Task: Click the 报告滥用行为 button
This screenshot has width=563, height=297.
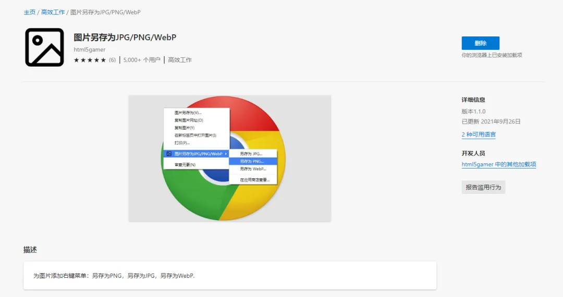Action: click(483, 187)
